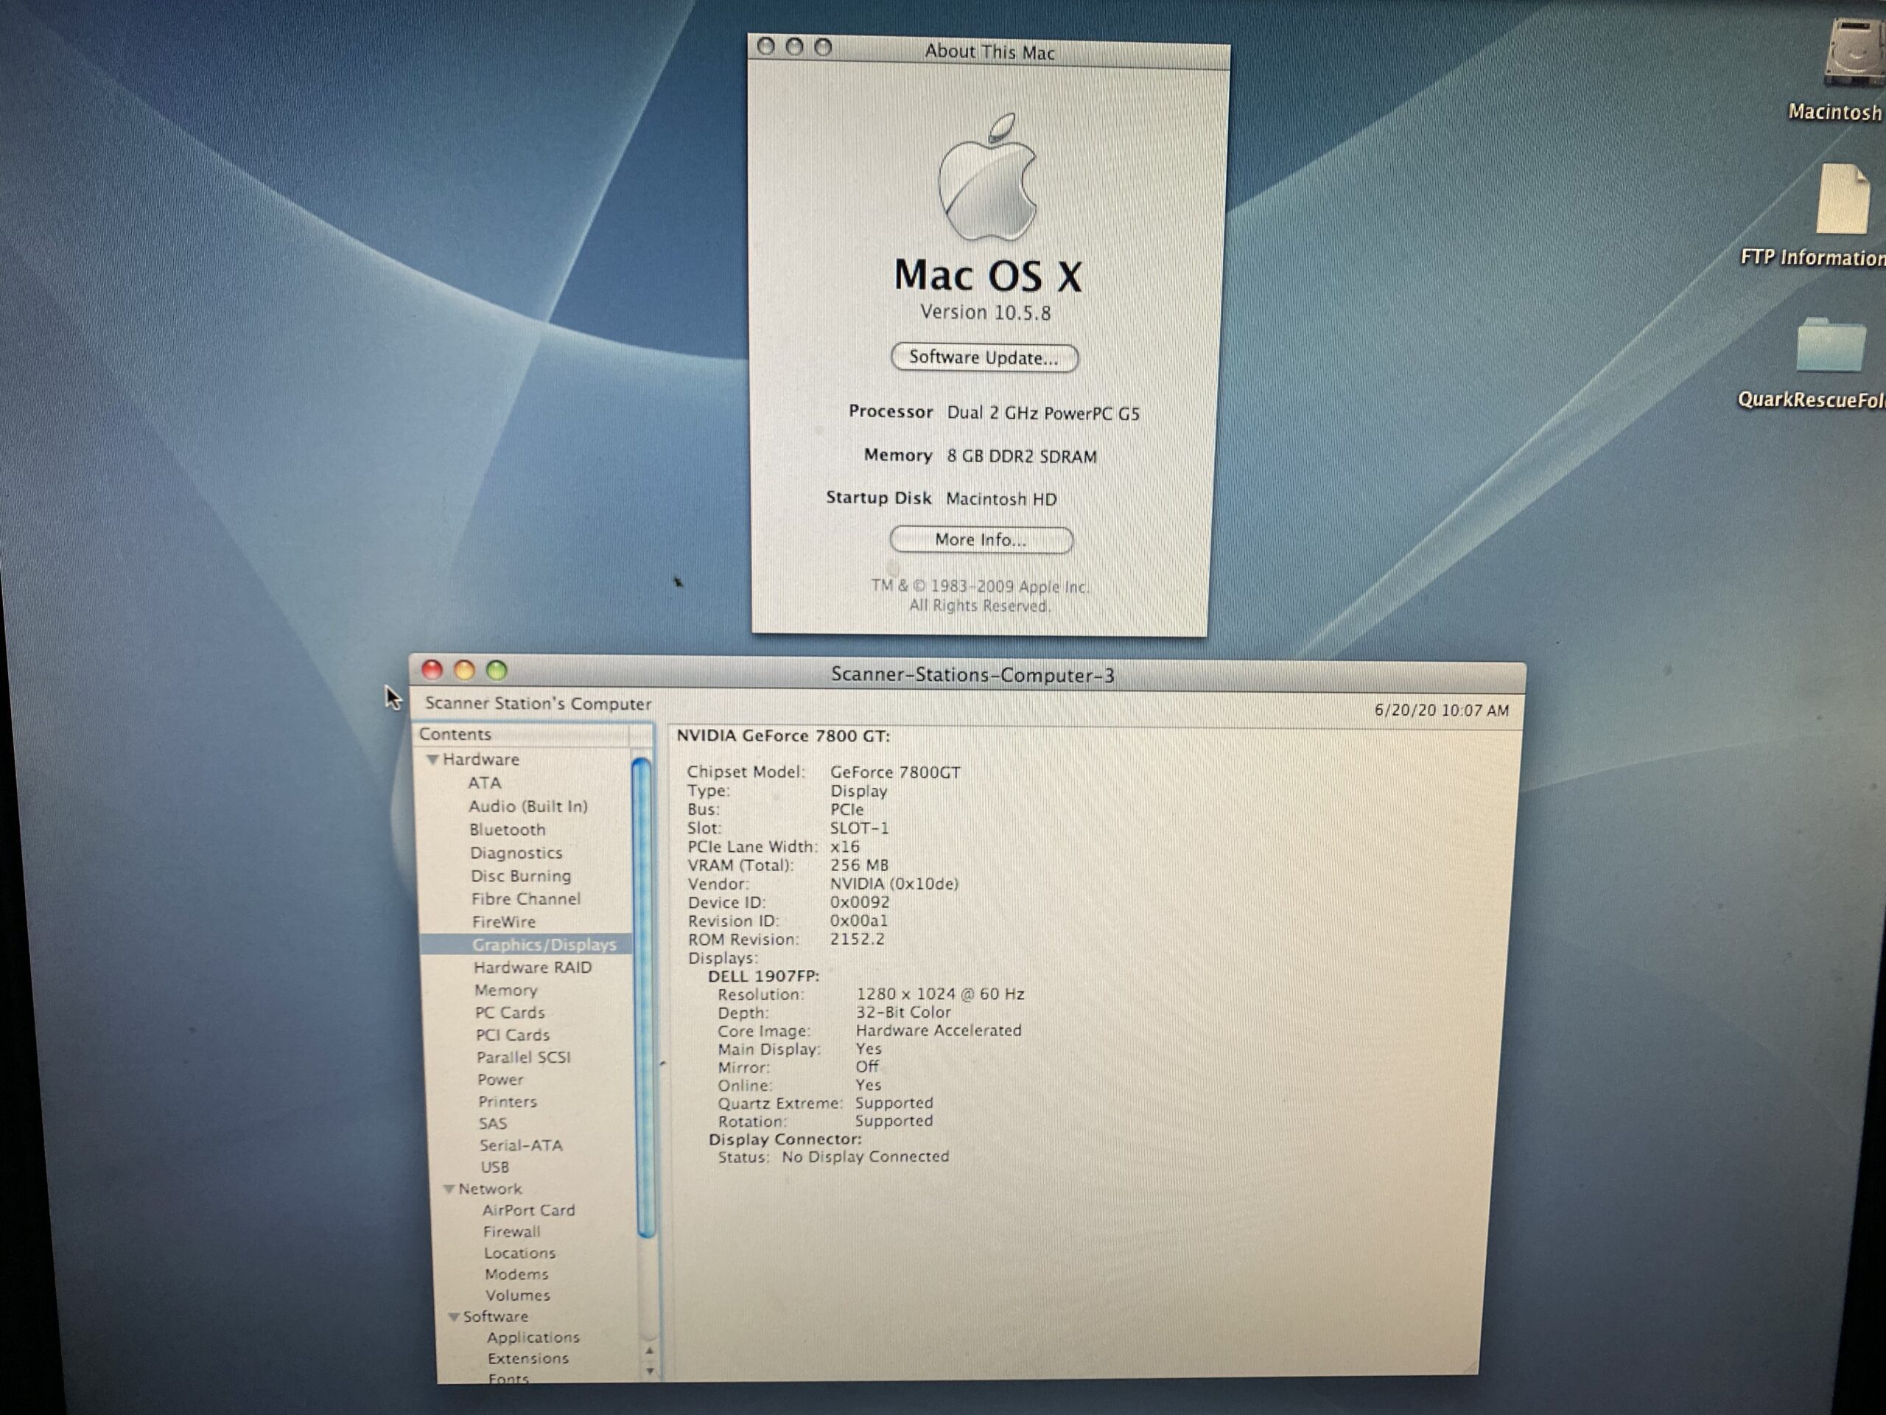Select PCI Cards in the Hardware list
The width and height of the screenshot is (1886, 1415).
(513, 1035)
